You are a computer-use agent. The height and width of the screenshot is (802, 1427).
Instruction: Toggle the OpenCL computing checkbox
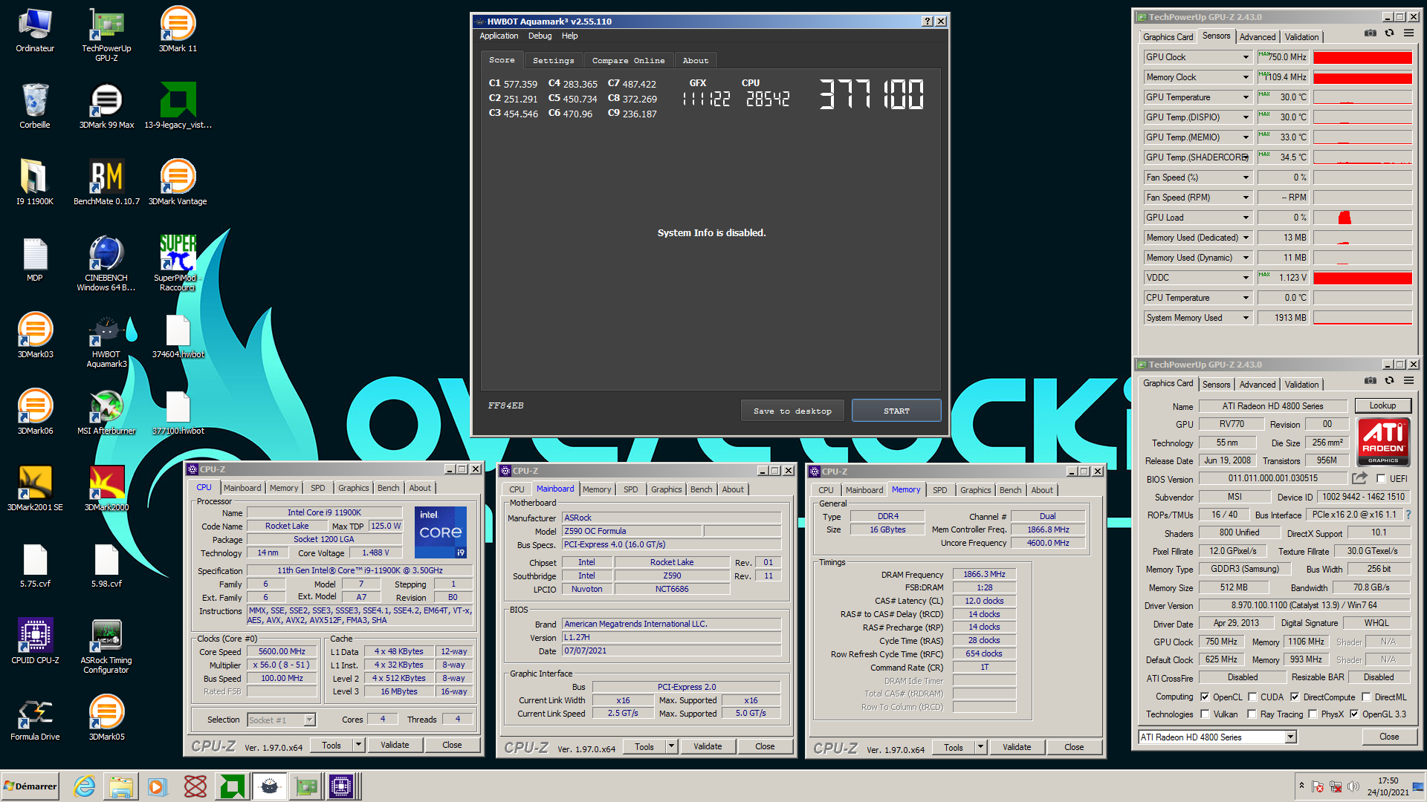click(x=1205, y=697)
